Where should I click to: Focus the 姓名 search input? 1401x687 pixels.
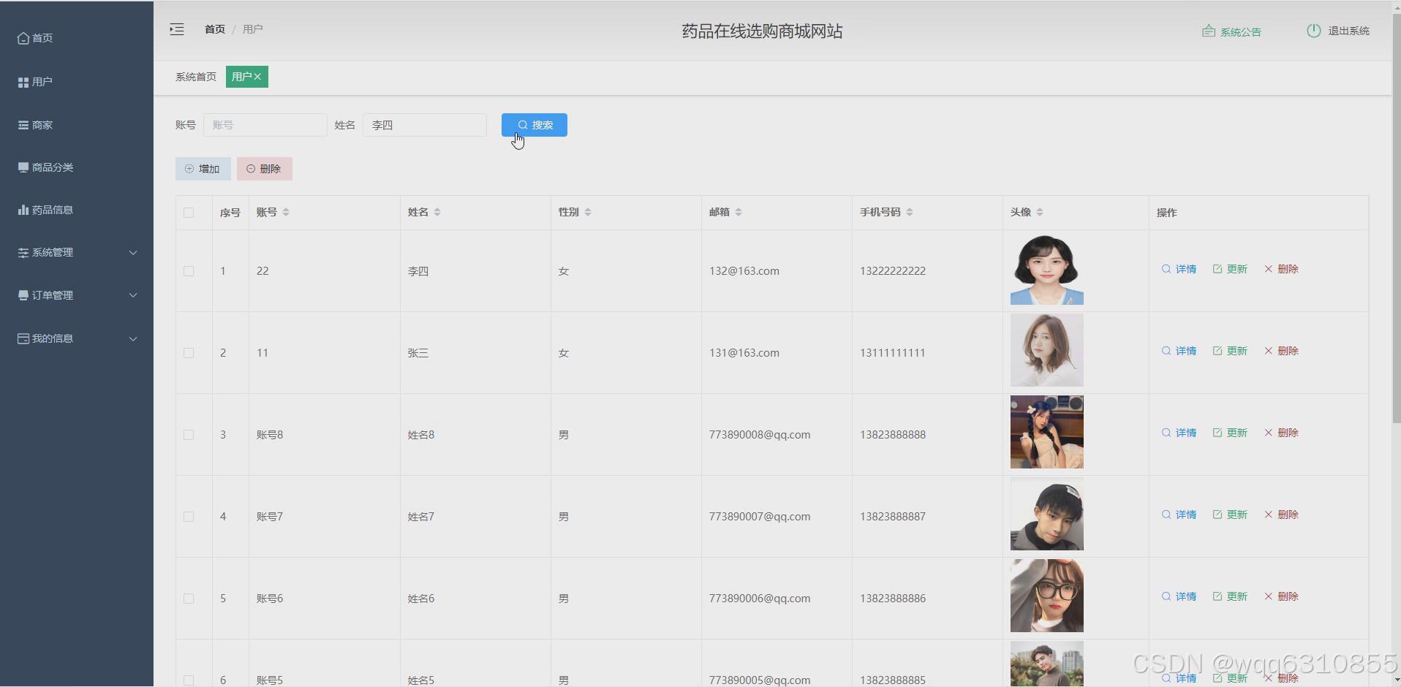425,125
